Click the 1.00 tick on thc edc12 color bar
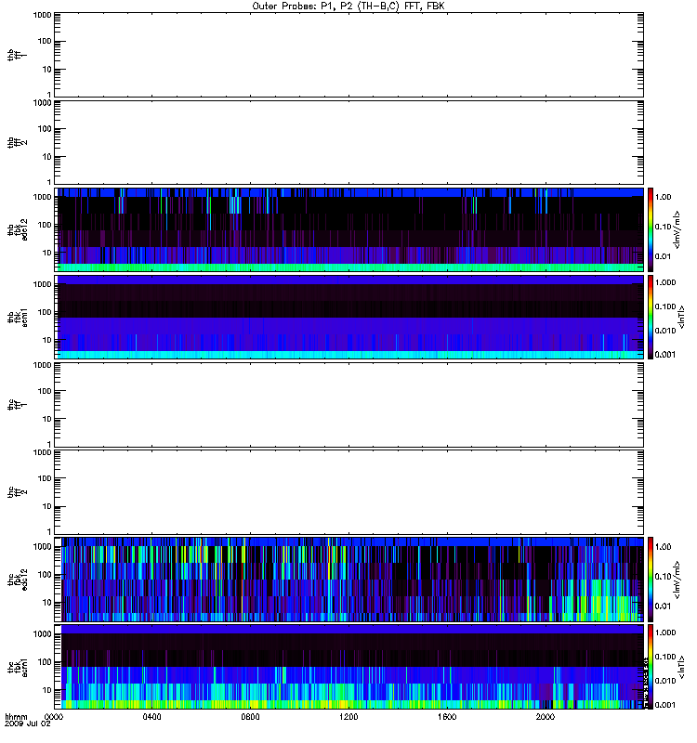 (x=663, y=547)
